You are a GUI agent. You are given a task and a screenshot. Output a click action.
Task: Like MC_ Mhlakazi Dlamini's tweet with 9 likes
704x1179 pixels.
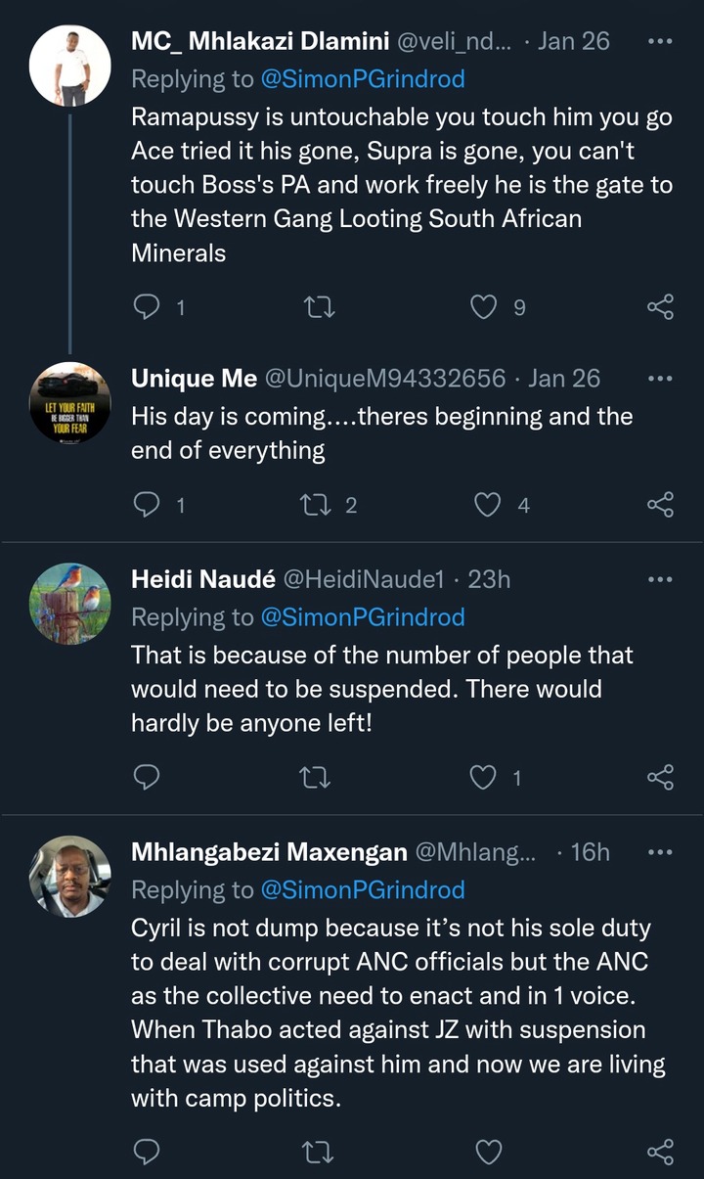(x=484, y=307)
